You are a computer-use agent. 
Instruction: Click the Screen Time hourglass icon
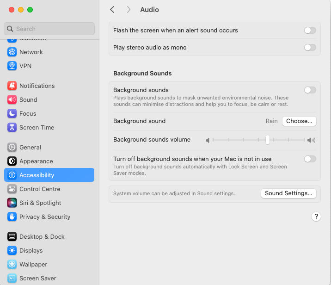(x=12, y=128)
